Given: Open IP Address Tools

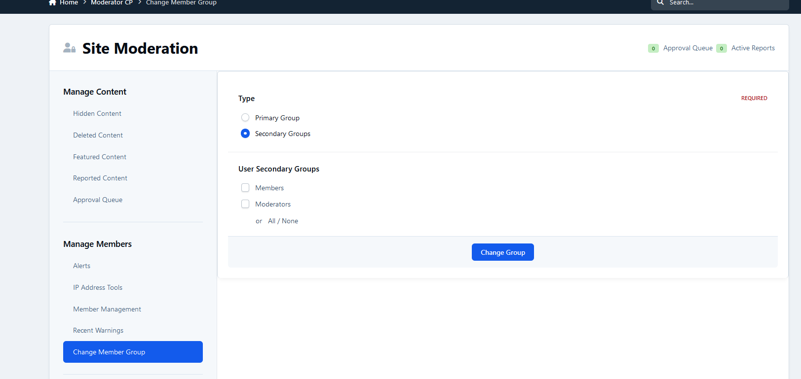Looking at the screenshot, I should coord(98,287).
